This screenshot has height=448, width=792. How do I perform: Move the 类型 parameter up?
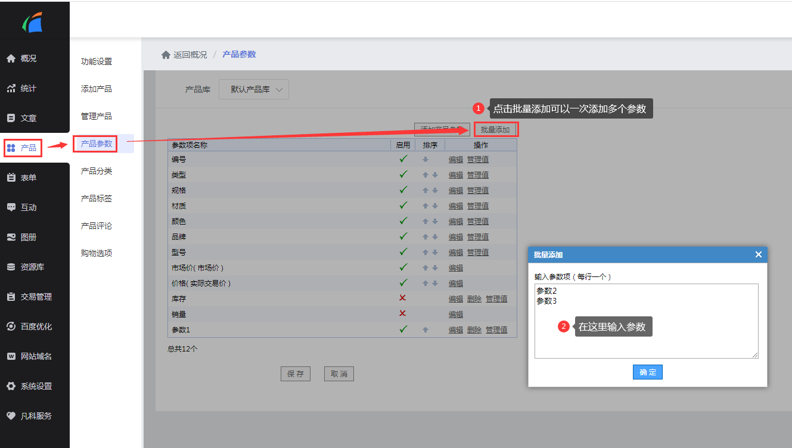point(425,175)
